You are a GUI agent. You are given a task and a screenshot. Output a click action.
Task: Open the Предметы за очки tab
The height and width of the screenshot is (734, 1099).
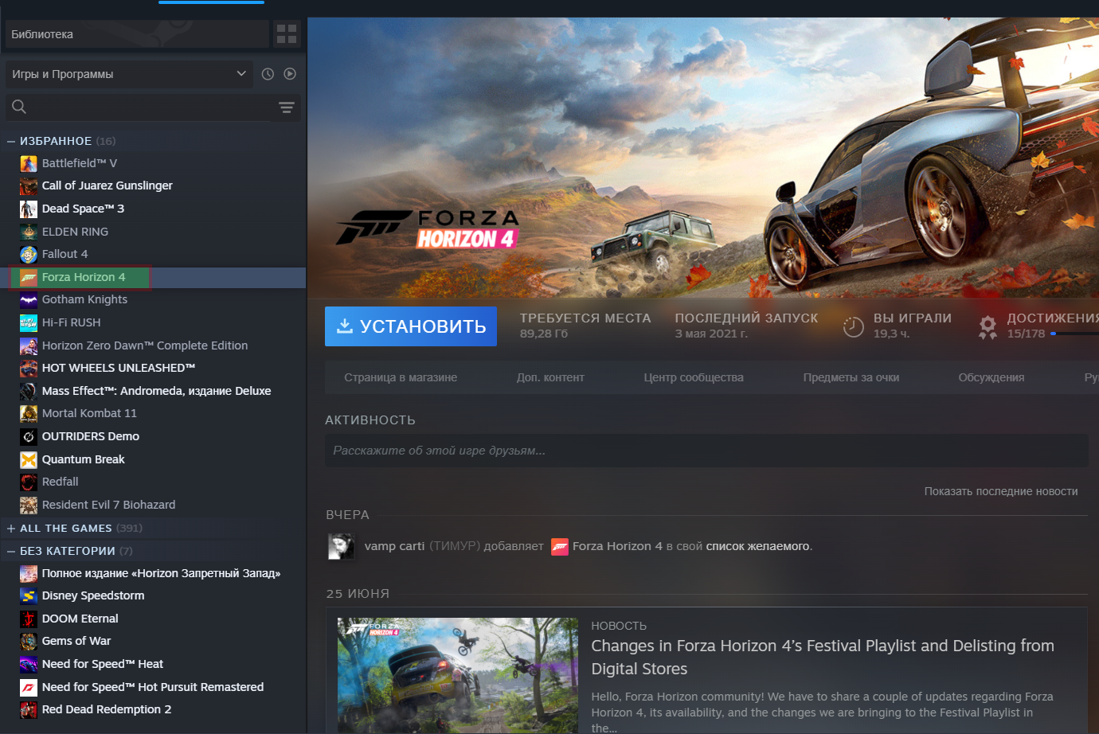851,377
